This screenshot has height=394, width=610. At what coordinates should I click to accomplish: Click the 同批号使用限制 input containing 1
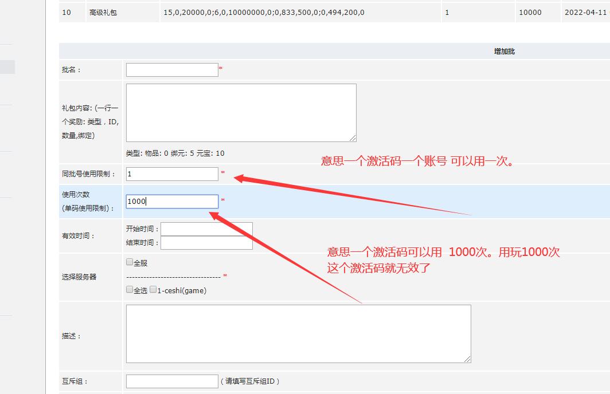[172, 174]
